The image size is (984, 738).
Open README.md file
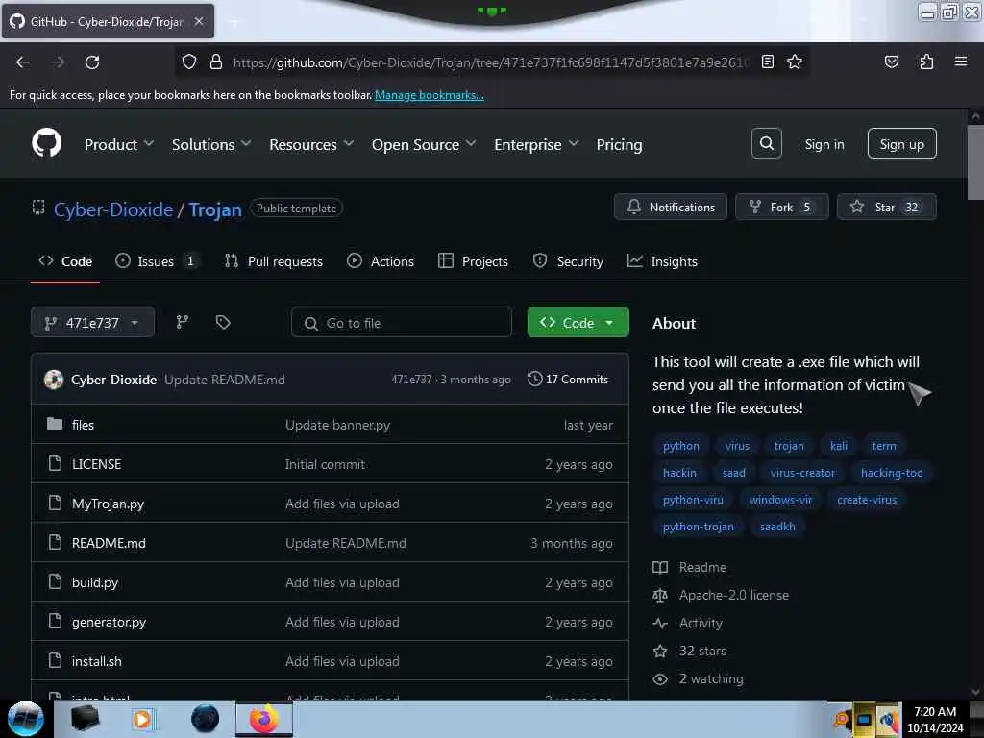pyautogui.click(x=109, y=543)
